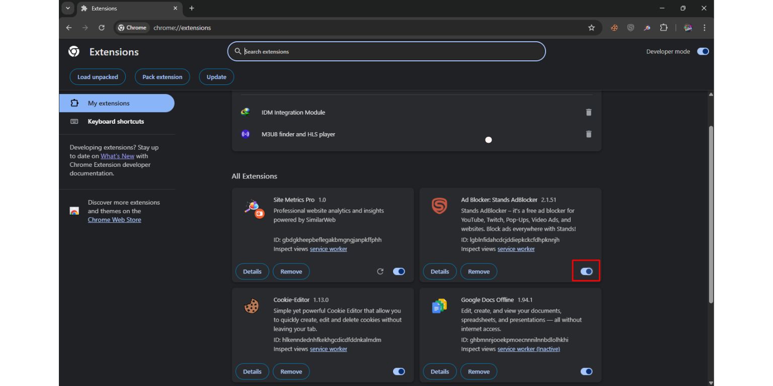773x386 pixels.
Task: Click Pack extension button
Action: pyautogui.click(x=162, y=77)
